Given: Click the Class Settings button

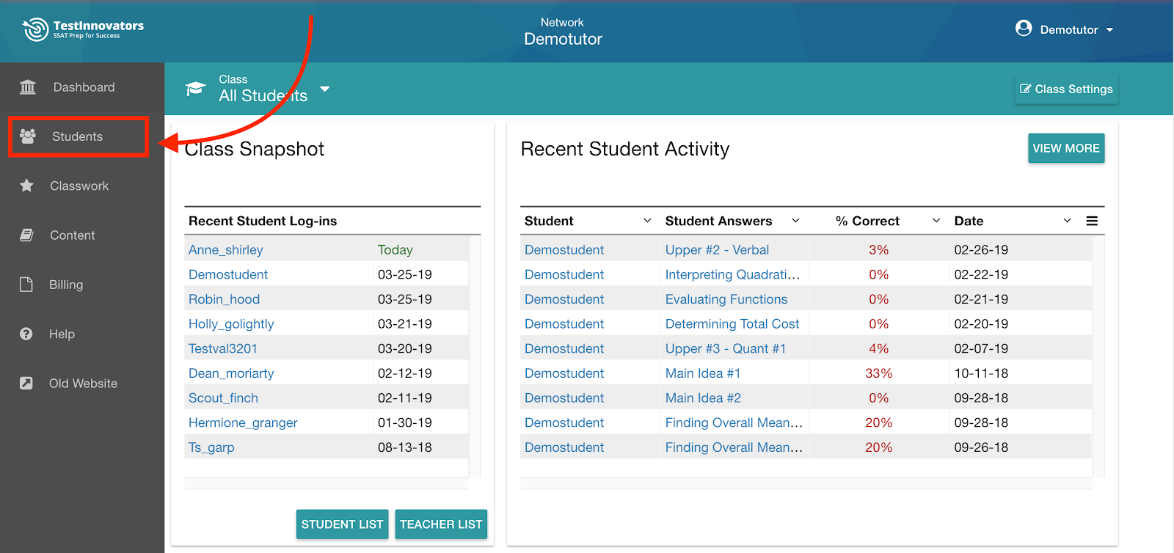Looking at the screenshot, I should pos(1066,89).
